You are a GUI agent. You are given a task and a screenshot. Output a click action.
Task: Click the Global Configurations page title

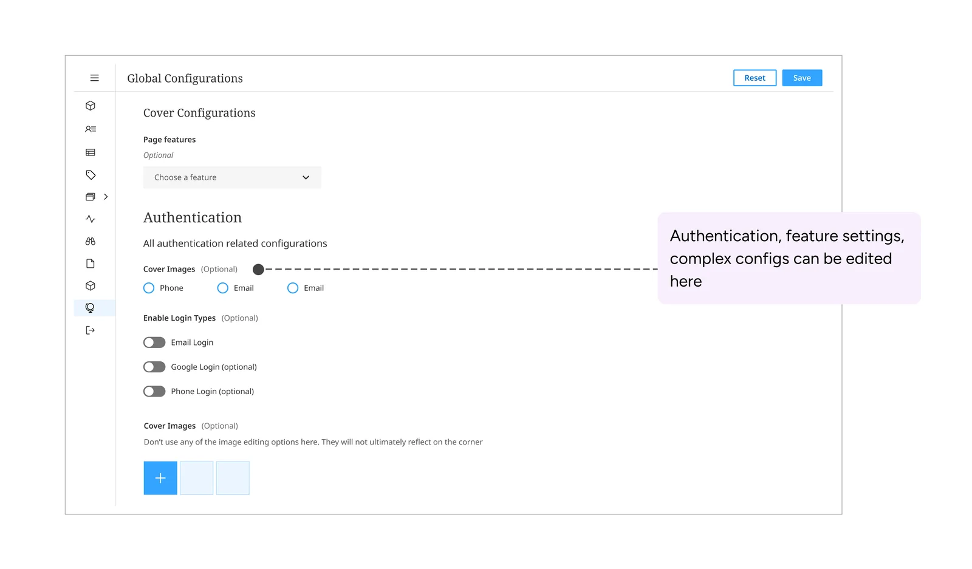pyautogui.click(x=185, y=78)
